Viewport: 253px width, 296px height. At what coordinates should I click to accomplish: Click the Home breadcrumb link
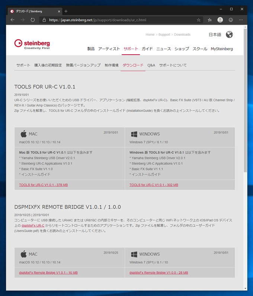coord(150,35)
